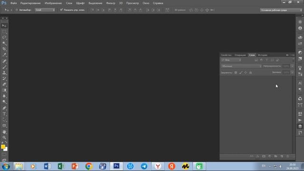Select the Clone Stamp tool
The image size is (304, 171).
point(4,73)
